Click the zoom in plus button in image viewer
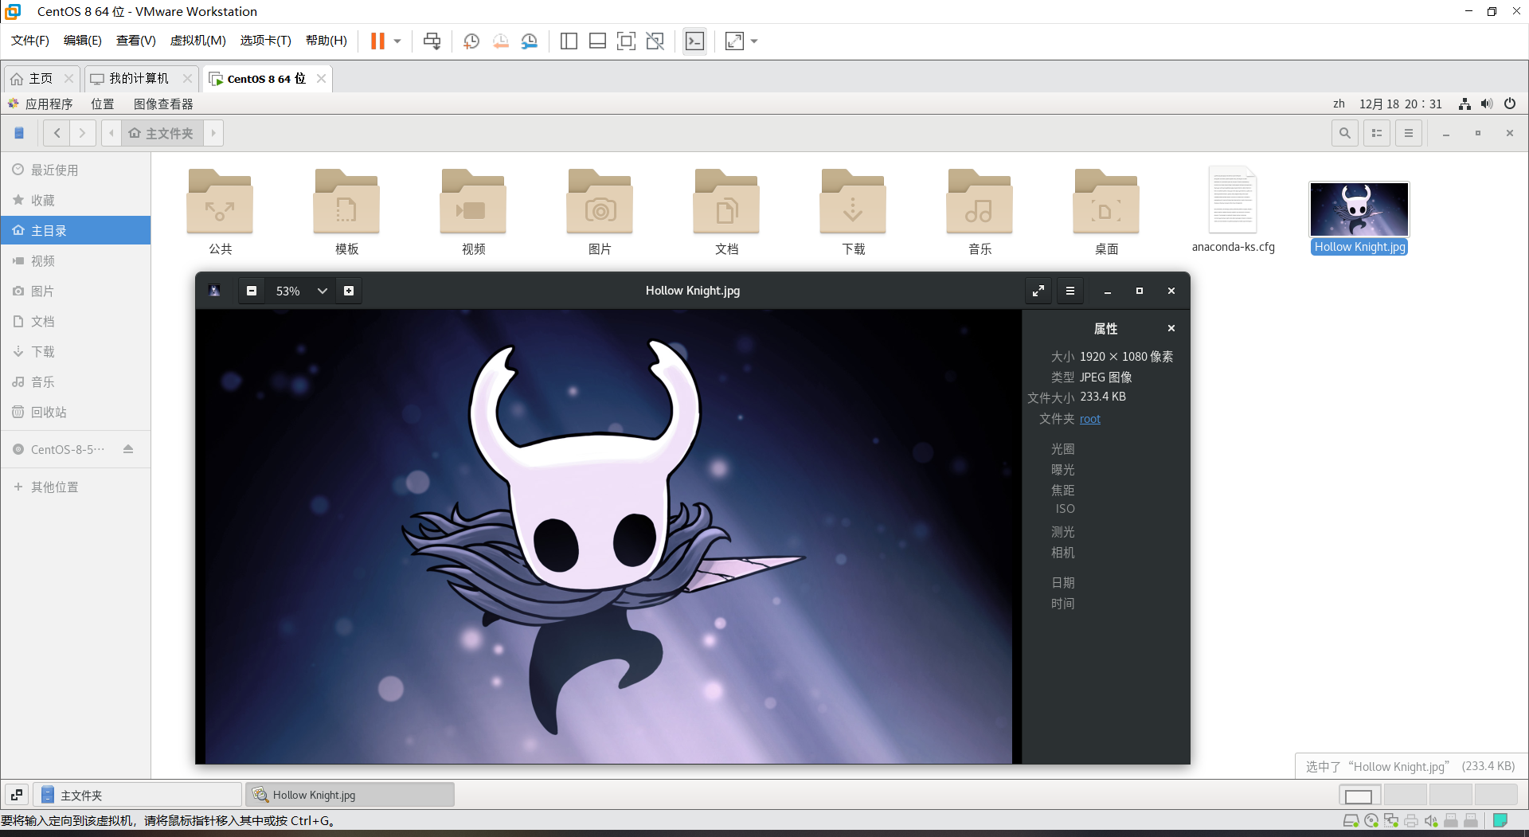This screenshot has height=837, width=1529. pos(349,291)
